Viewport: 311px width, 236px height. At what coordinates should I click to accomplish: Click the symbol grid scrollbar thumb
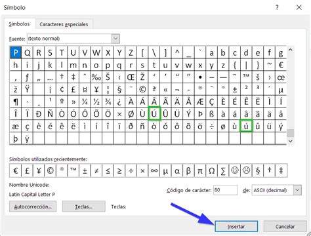coord(290,133)
